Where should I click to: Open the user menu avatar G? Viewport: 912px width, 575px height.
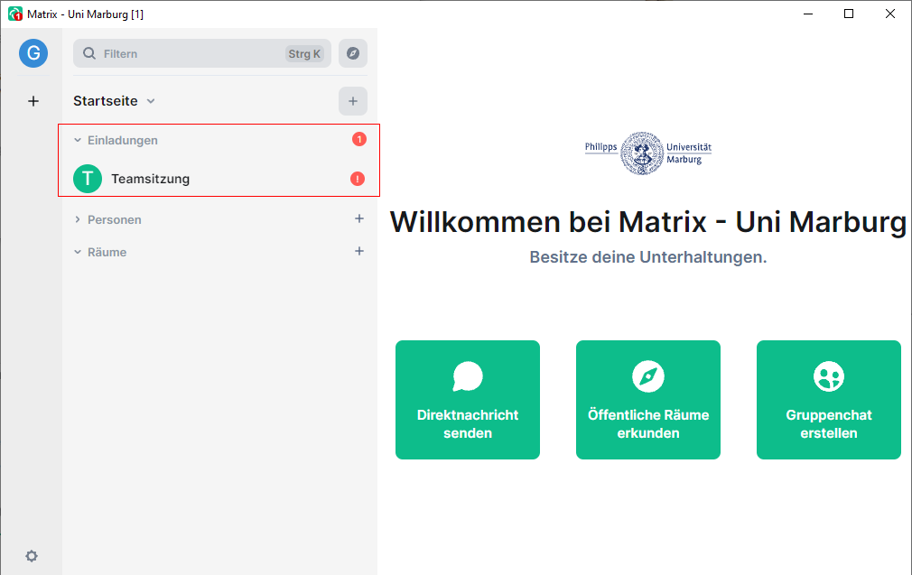pos(33,53)
